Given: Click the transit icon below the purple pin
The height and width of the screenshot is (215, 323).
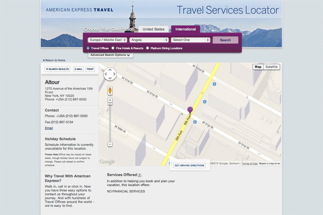Looking at the screenshot, I should [x=195, y=122].
